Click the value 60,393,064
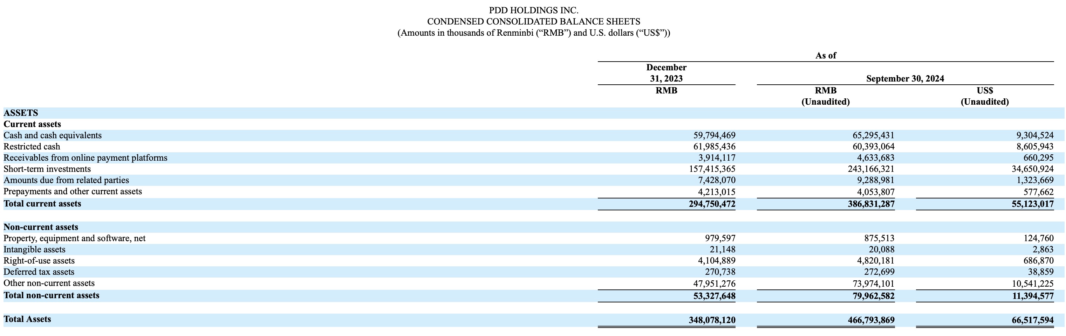 873,146
